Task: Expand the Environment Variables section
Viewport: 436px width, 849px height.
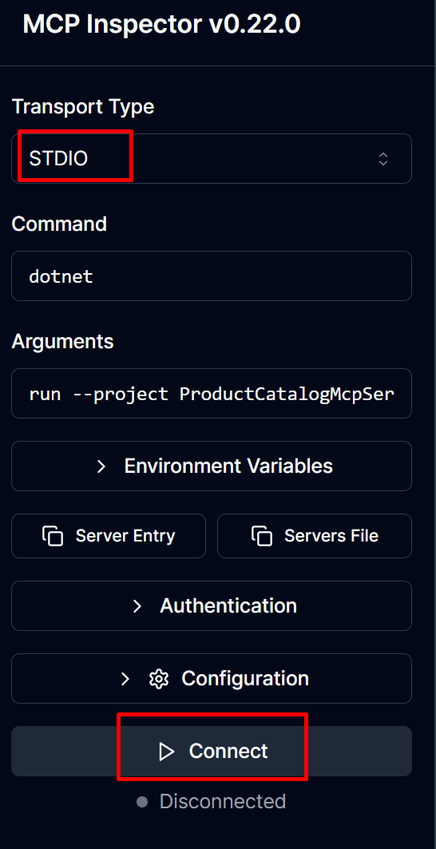Action: tap(212, 466)
